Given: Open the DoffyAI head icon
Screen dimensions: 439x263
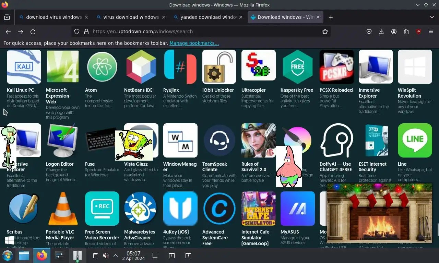Looking at the screenshot, I should [x=337, y=140].
